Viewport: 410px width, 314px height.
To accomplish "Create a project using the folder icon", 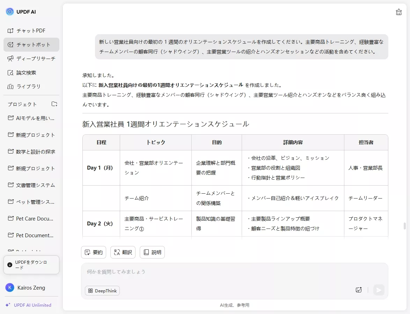I will pos(54,104).
